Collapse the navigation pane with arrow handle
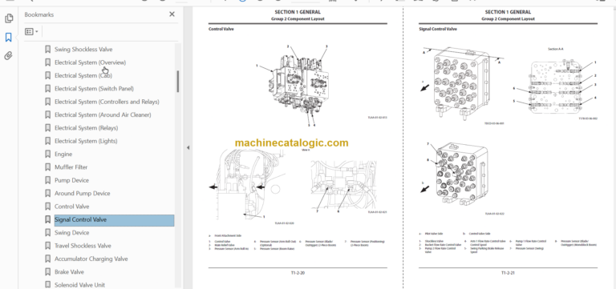The image size is (616, 289). [188, 147]
